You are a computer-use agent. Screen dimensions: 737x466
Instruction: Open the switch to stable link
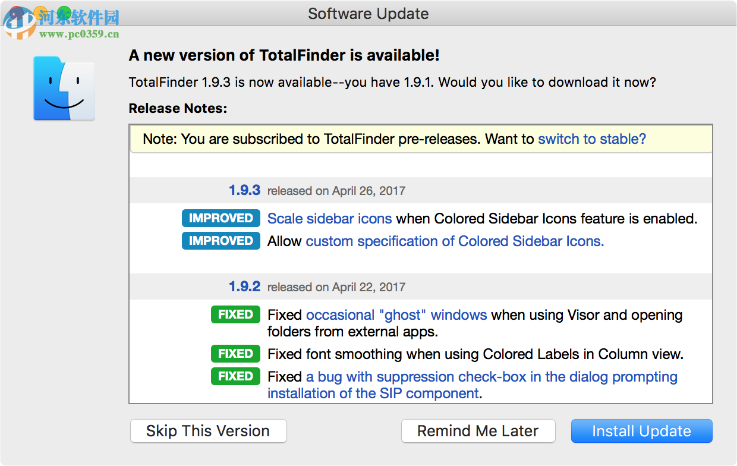(x=592, y=138)
